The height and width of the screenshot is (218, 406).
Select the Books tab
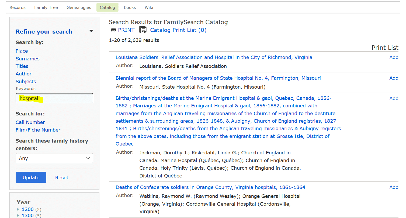pos(130,8)
